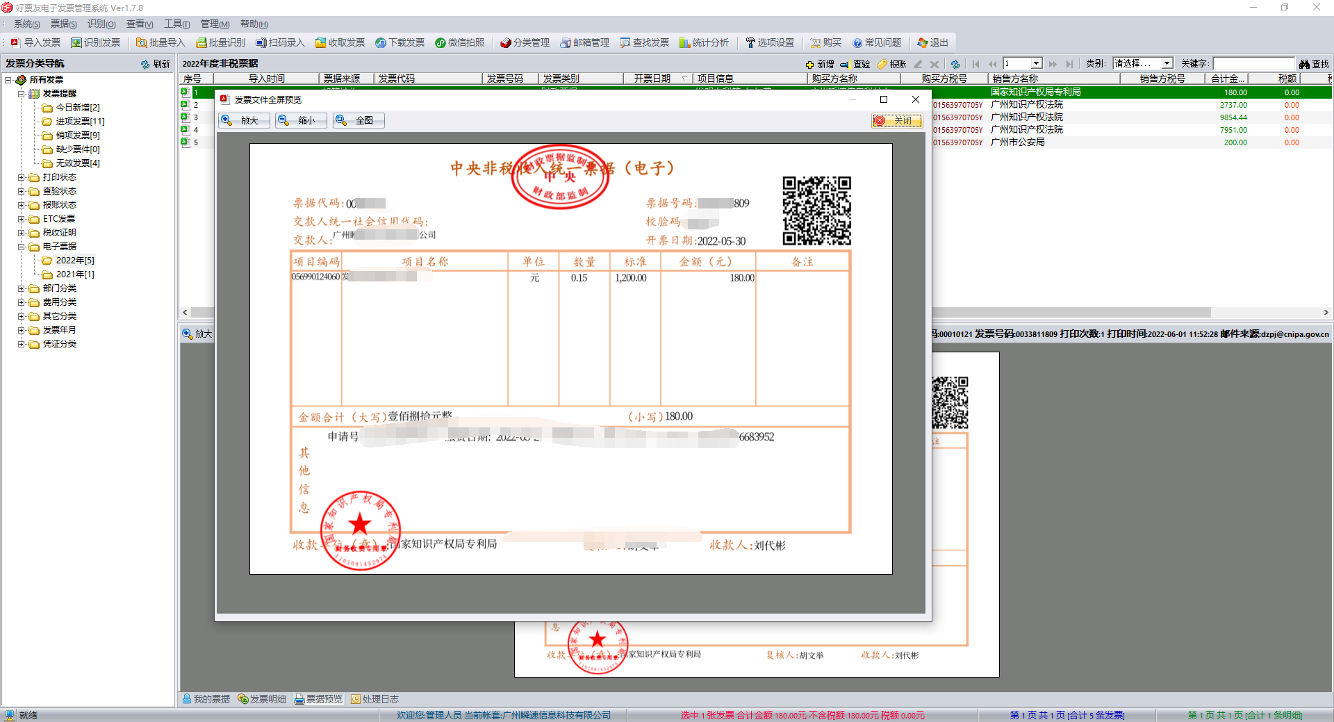1334x722 pixels.
Task: Click the 批量导入 toolbar button
Action: pos(160,42)
